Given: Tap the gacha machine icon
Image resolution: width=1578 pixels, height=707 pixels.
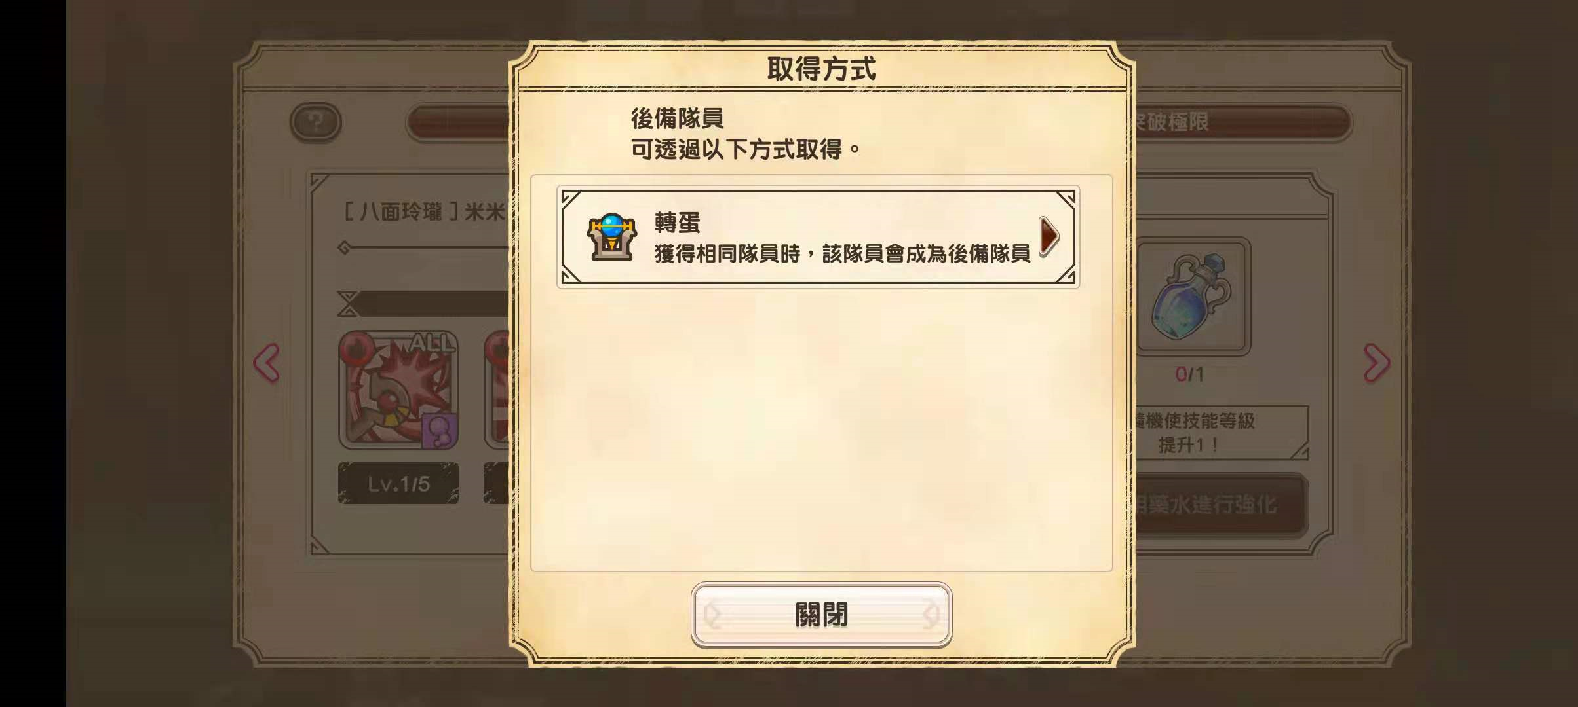Looking at the screenshot, I should tap(611, 237).
